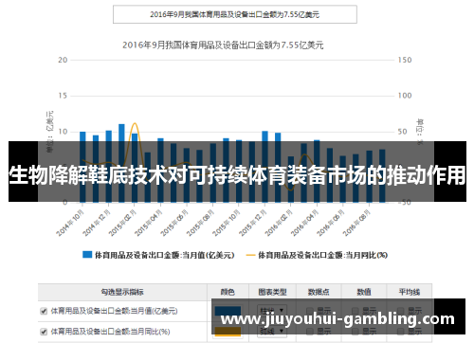Viewport: 474px width, 343px height.
Task: Click the 颜色 column header
Action: [x=228, y=292]
